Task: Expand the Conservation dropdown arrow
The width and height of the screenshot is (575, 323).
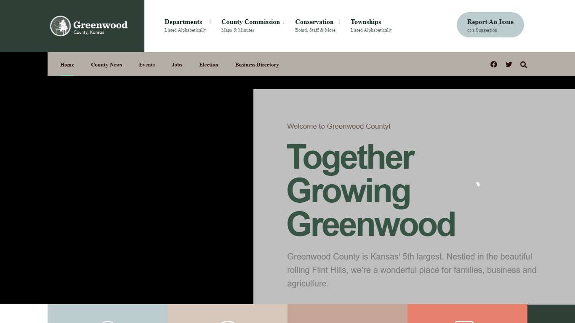Action: tap(339, 22)
